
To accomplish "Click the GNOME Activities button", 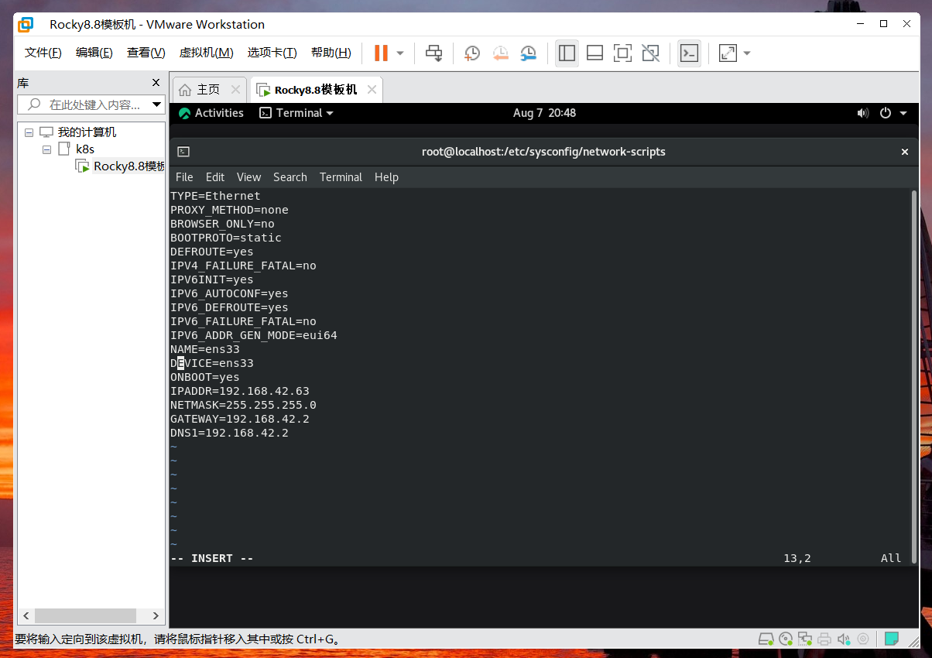I will coord(211,113).
